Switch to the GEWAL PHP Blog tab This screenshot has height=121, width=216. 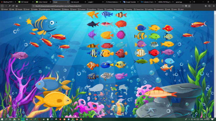pos(166,2)
